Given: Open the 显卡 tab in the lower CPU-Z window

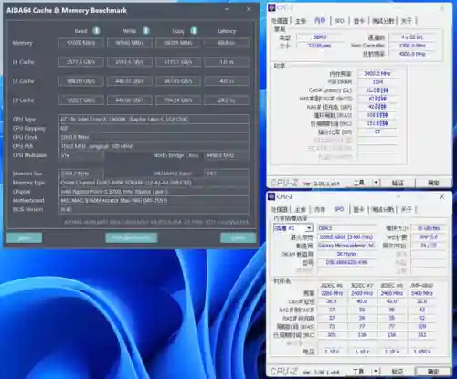Looking at the screenshot, I should tap(359, 209).
